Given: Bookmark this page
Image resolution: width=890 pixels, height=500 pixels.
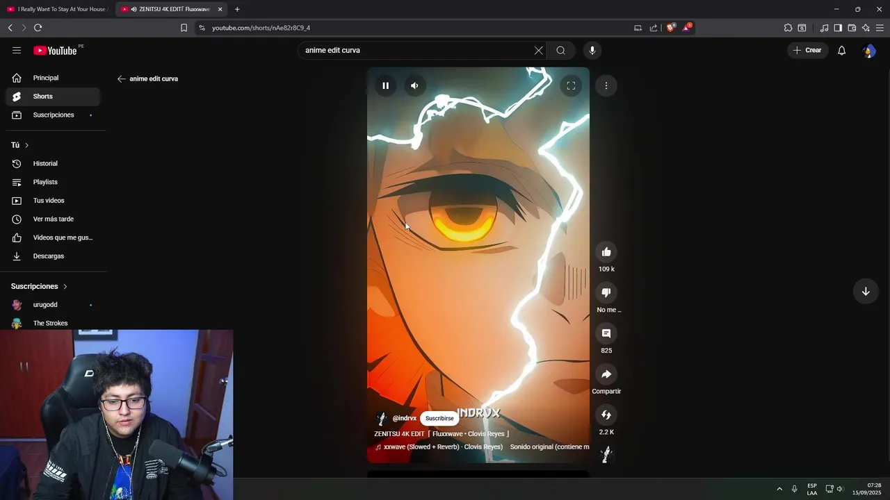Looking at the screenshot, I should point(184,28).
